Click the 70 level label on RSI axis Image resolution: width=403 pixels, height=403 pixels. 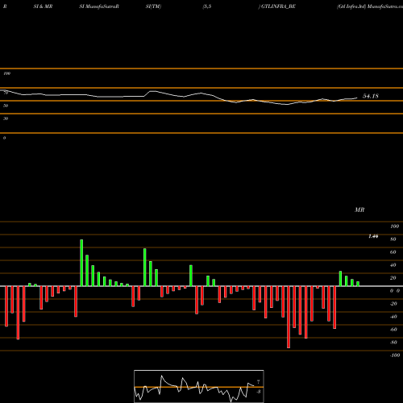pyautogui.click(x=6, y=93)
